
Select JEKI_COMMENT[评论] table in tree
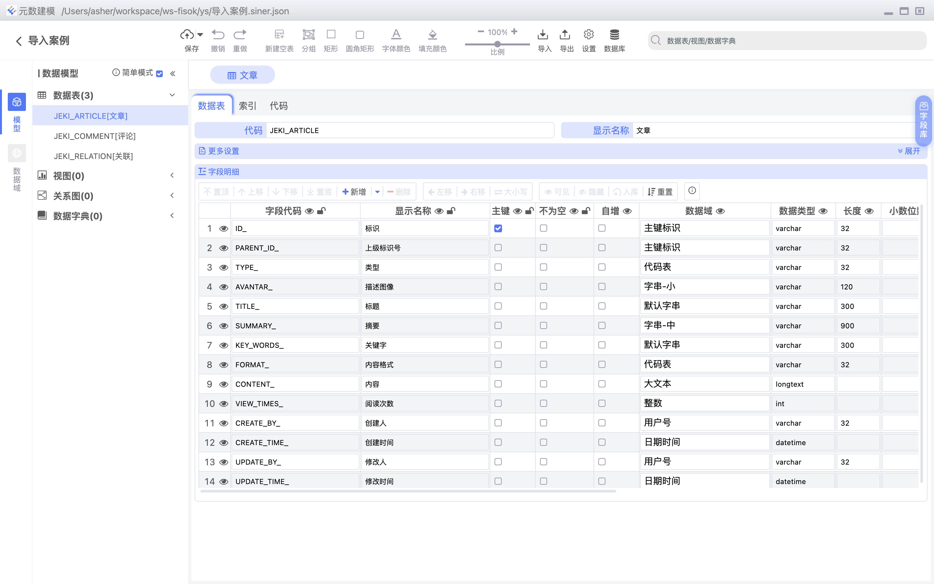point(95,136)
